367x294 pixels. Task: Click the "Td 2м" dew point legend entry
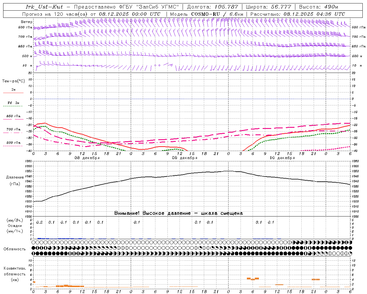pos(13,103)
